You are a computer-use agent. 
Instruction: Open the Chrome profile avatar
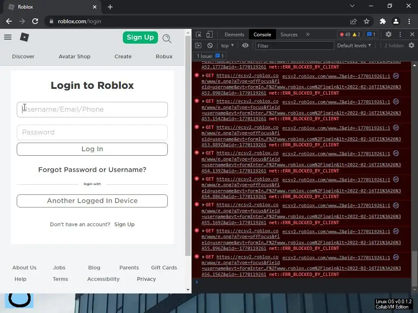[x=396, y=21]
